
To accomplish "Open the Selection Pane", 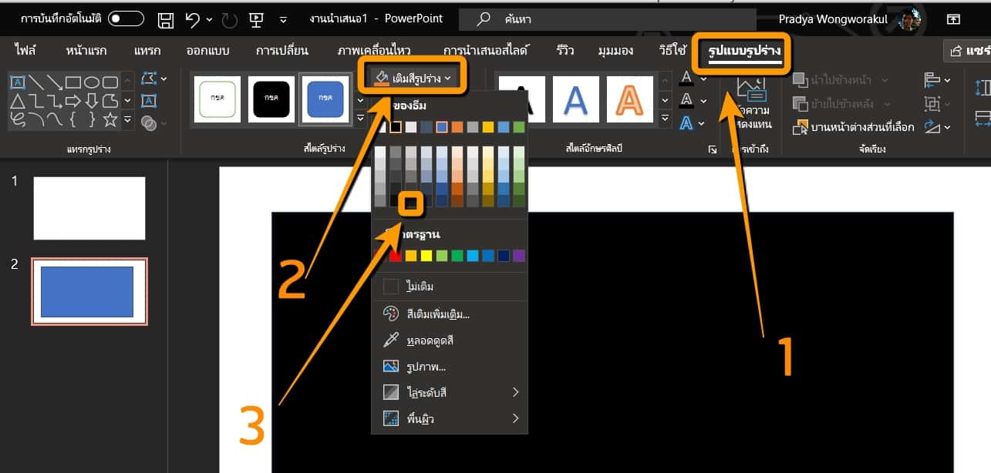I will coord(854,127).
